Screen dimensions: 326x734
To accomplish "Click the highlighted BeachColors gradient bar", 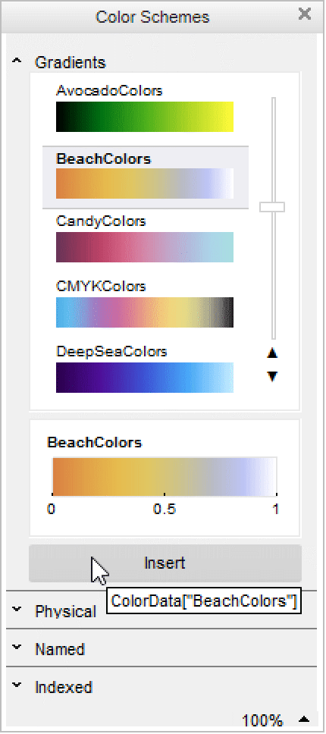I will point(145,183).
